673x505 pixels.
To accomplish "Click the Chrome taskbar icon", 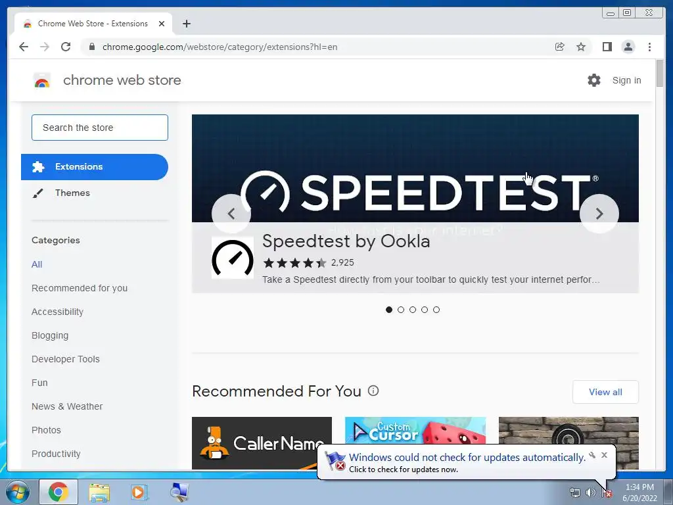I will click(x=58, y=492).
